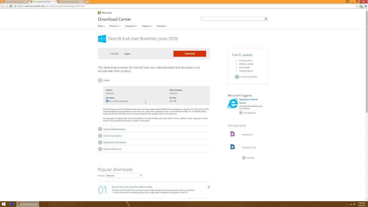Click the padlock icon in the address bar

16,6
